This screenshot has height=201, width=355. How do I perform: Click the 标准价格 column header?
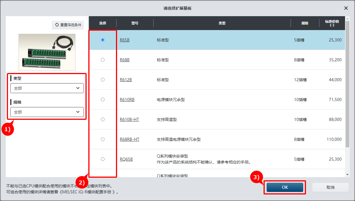[332, 23]
